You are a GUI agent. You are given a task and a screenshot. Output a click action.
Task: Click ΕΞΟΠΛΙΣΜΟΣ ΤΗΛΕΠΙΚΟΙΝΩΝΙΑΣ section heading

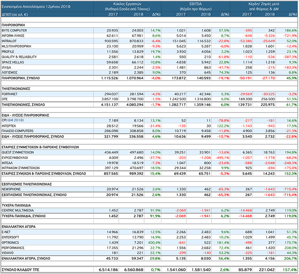[x=27, y=184]
